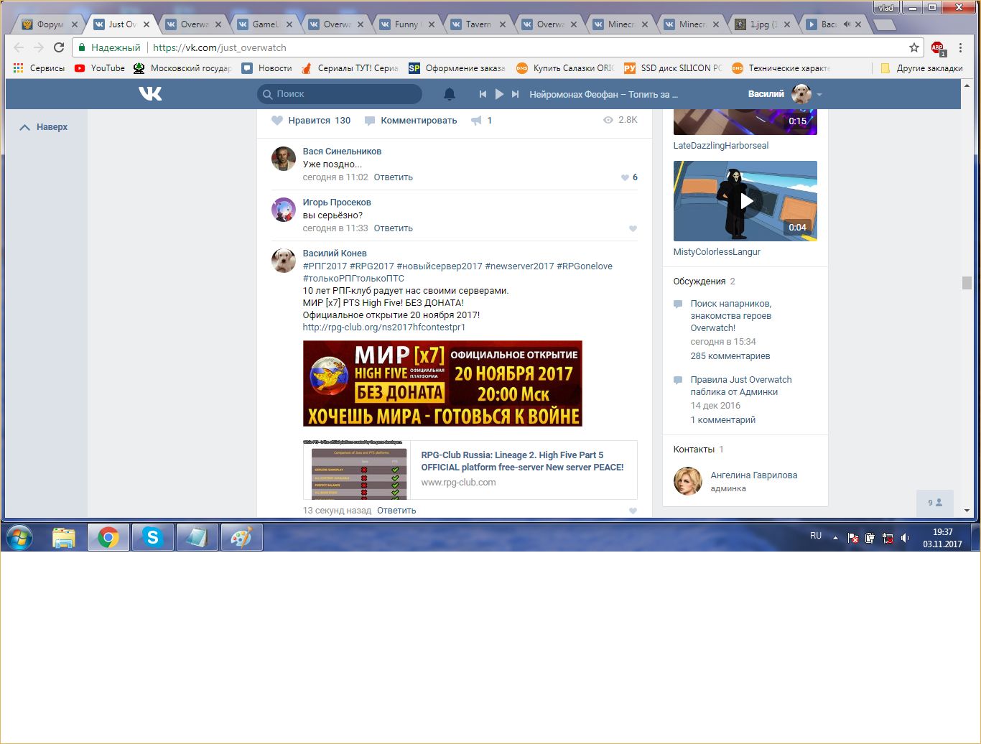Open the Сервисы apps bookmark
The height and width of the screenshot is (744, 981).
(39, 68)
